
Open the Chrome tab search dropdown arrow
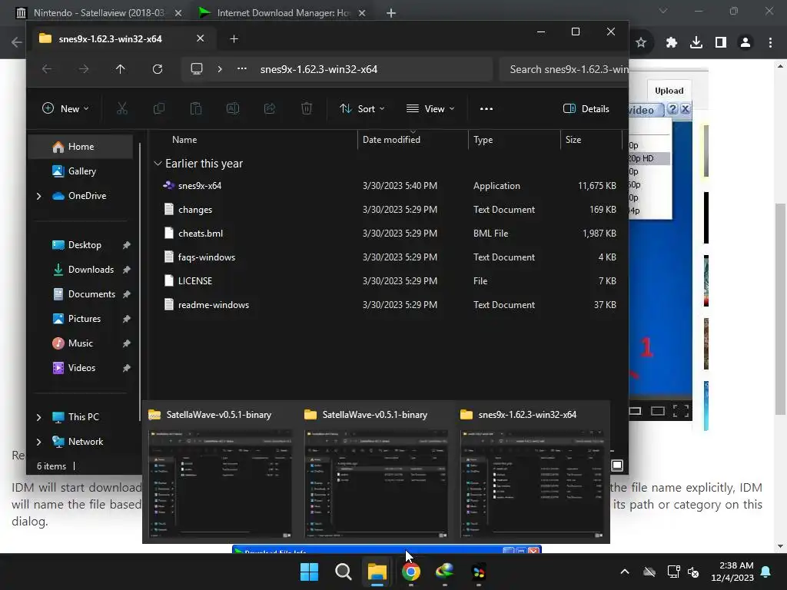tap(663, 11)
